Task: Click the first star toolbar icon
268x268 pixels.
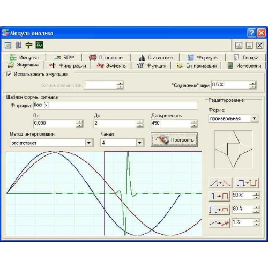Action: (8, 45)
